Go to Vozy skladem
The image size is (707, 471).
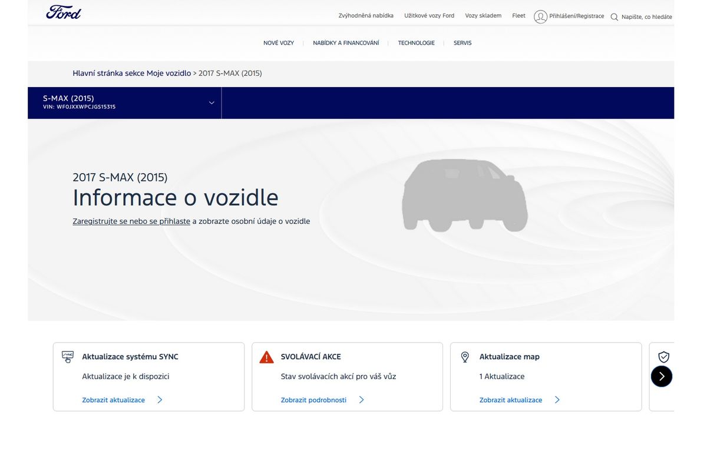coord(483,16)
